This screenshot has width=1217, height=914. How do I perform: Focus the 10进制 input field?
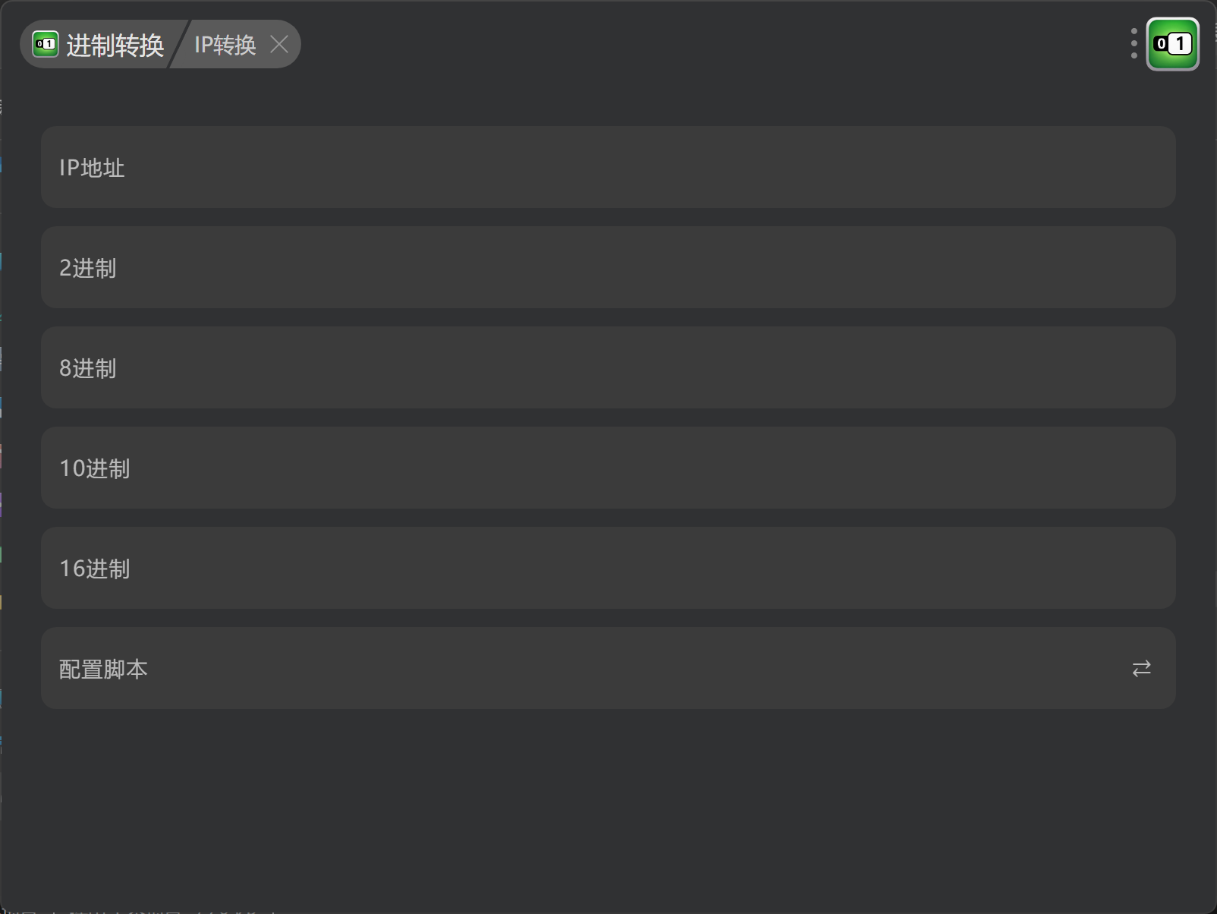click(608, 468)
